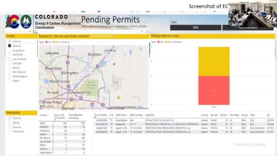Check the Weld county checkbox
The image size is (277, 156).
click(10, 81)
